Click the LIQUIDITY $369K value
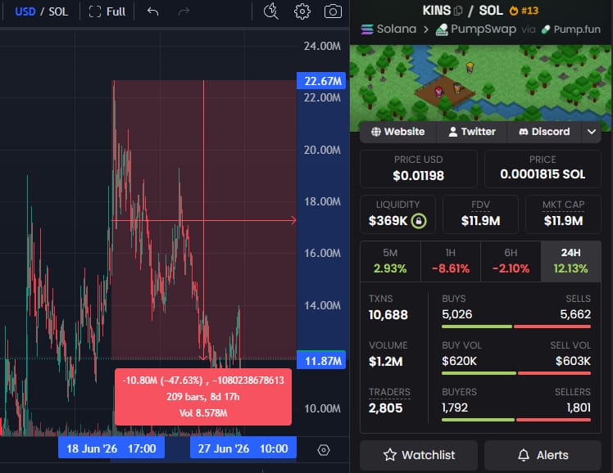The width and height of the screenshot is (613, 473). tap(388, 221)
